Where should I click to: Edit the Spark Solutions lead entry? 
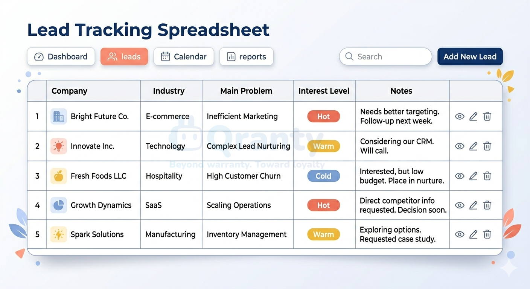coord(473,234)
